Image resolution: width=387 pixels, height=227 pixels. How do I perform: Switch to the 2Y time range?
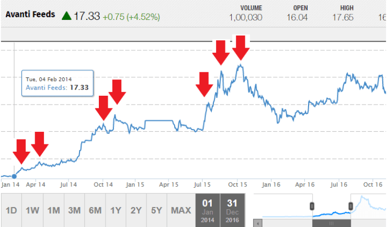(x=136, y=210)
